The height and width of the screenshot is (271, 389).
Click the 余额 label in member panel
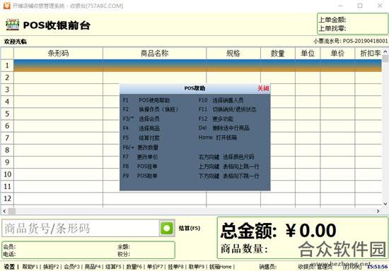point(124,247)
